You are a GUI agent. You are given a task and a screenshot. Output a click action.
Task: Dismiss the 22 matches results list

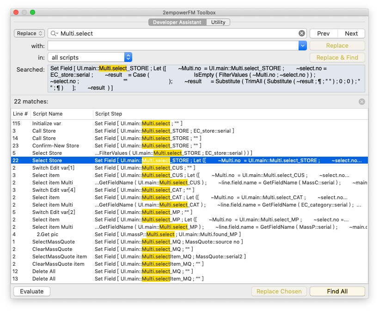[361, 102]
